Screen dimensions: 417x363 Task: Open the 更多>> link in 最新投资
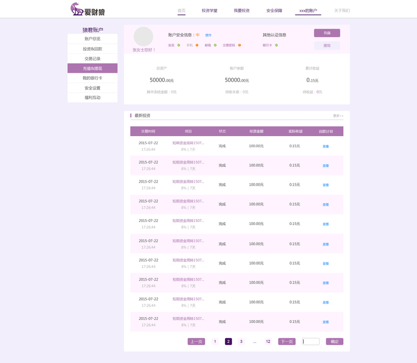(x=338, y=116)
